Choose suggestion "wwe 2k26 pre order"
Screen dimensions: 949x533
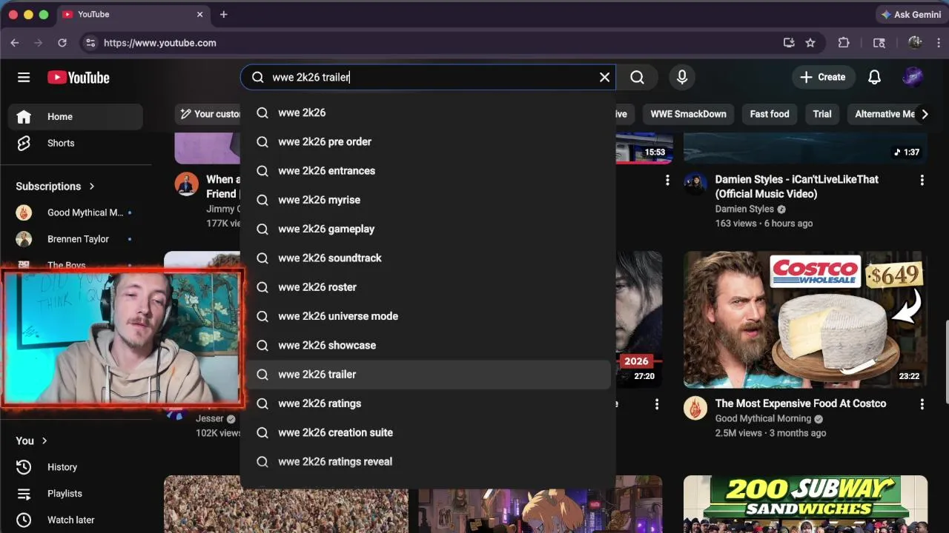pyautogui.click(x=429, y=141)
